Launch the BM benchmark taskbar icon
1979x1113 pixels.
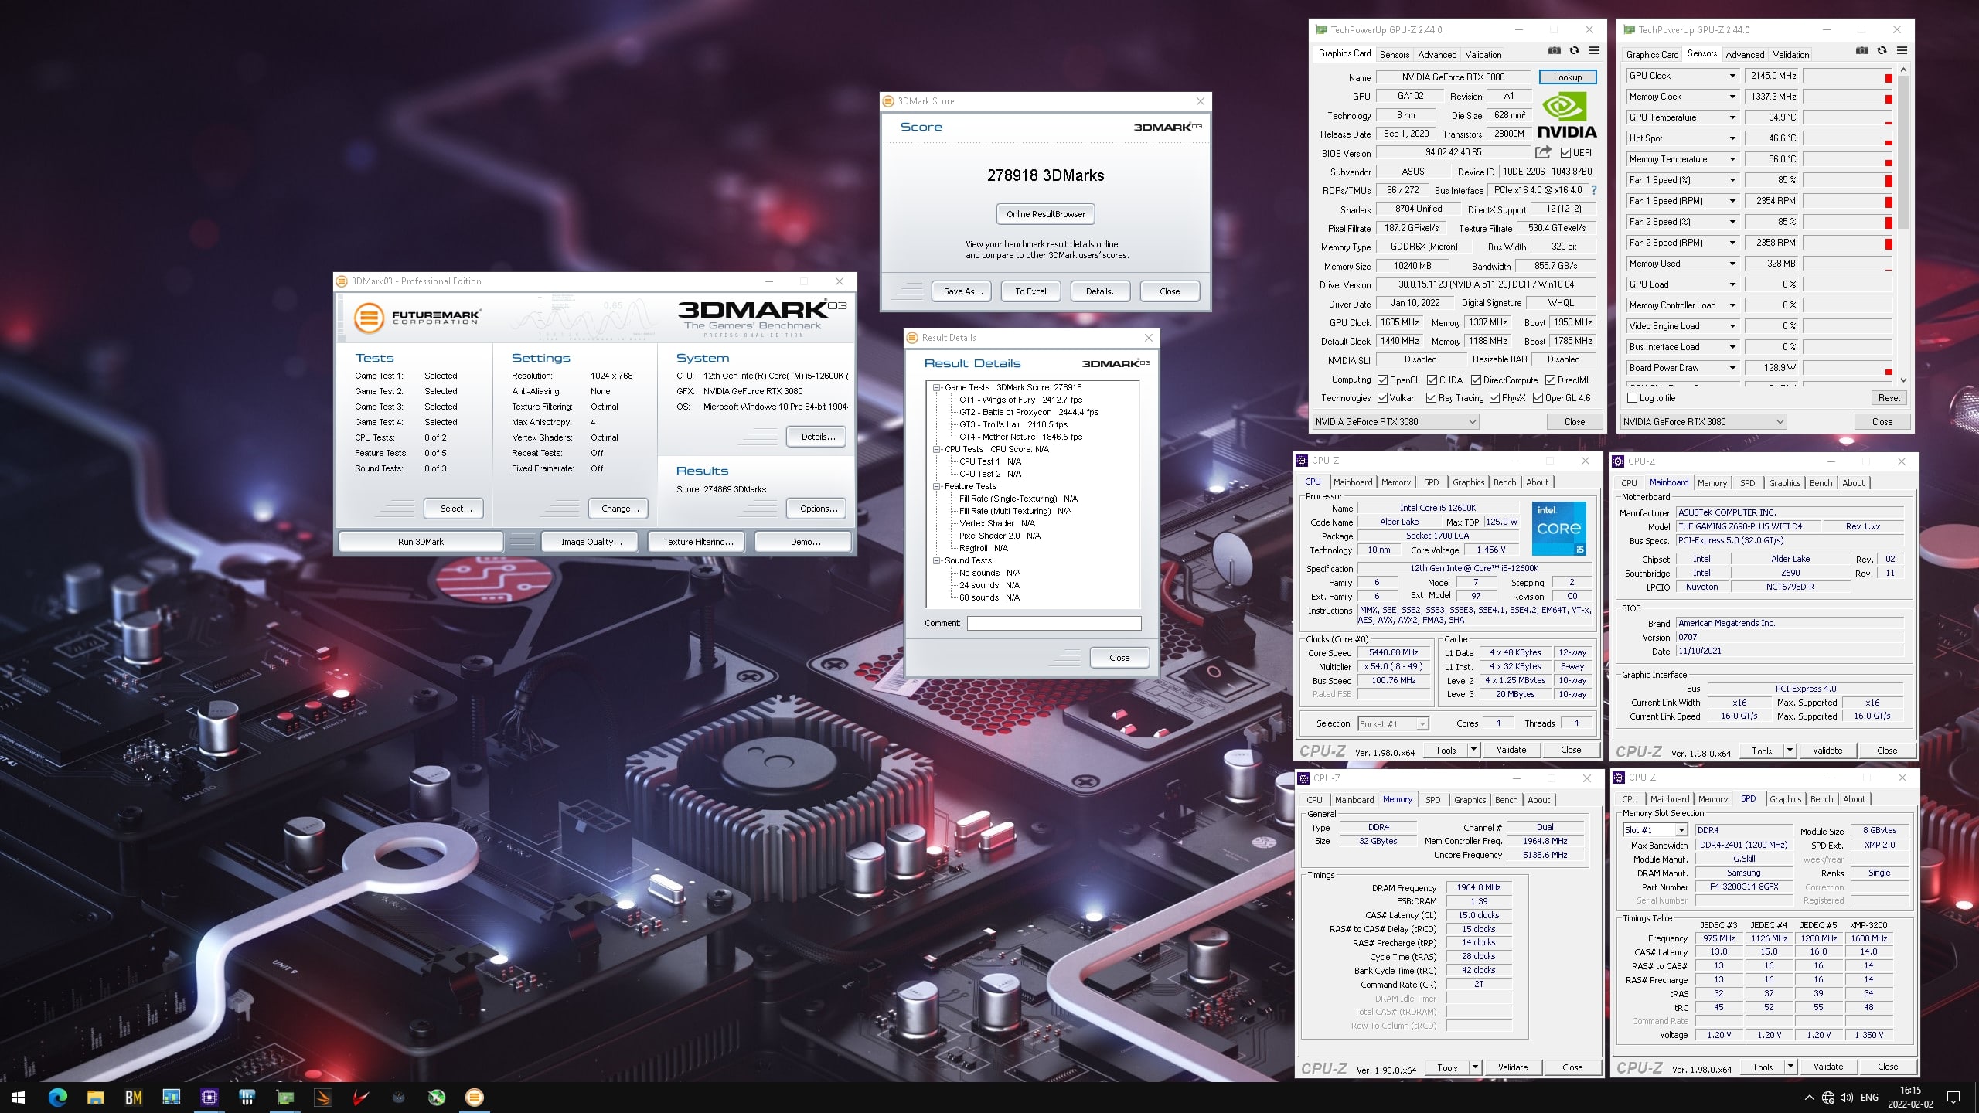(134, 1097)
